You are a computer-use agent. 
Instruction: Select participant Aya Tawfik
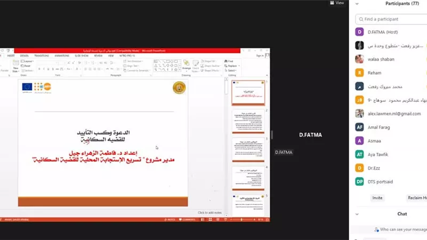point(391,155)
